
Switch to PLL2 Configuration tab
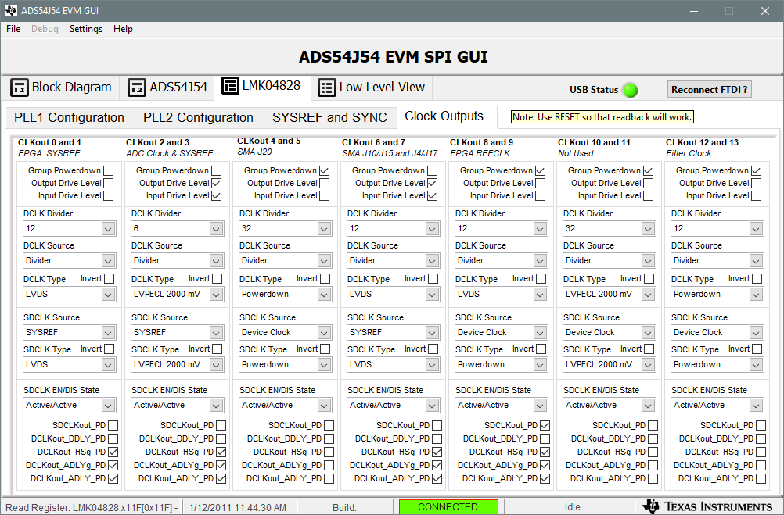199,117
